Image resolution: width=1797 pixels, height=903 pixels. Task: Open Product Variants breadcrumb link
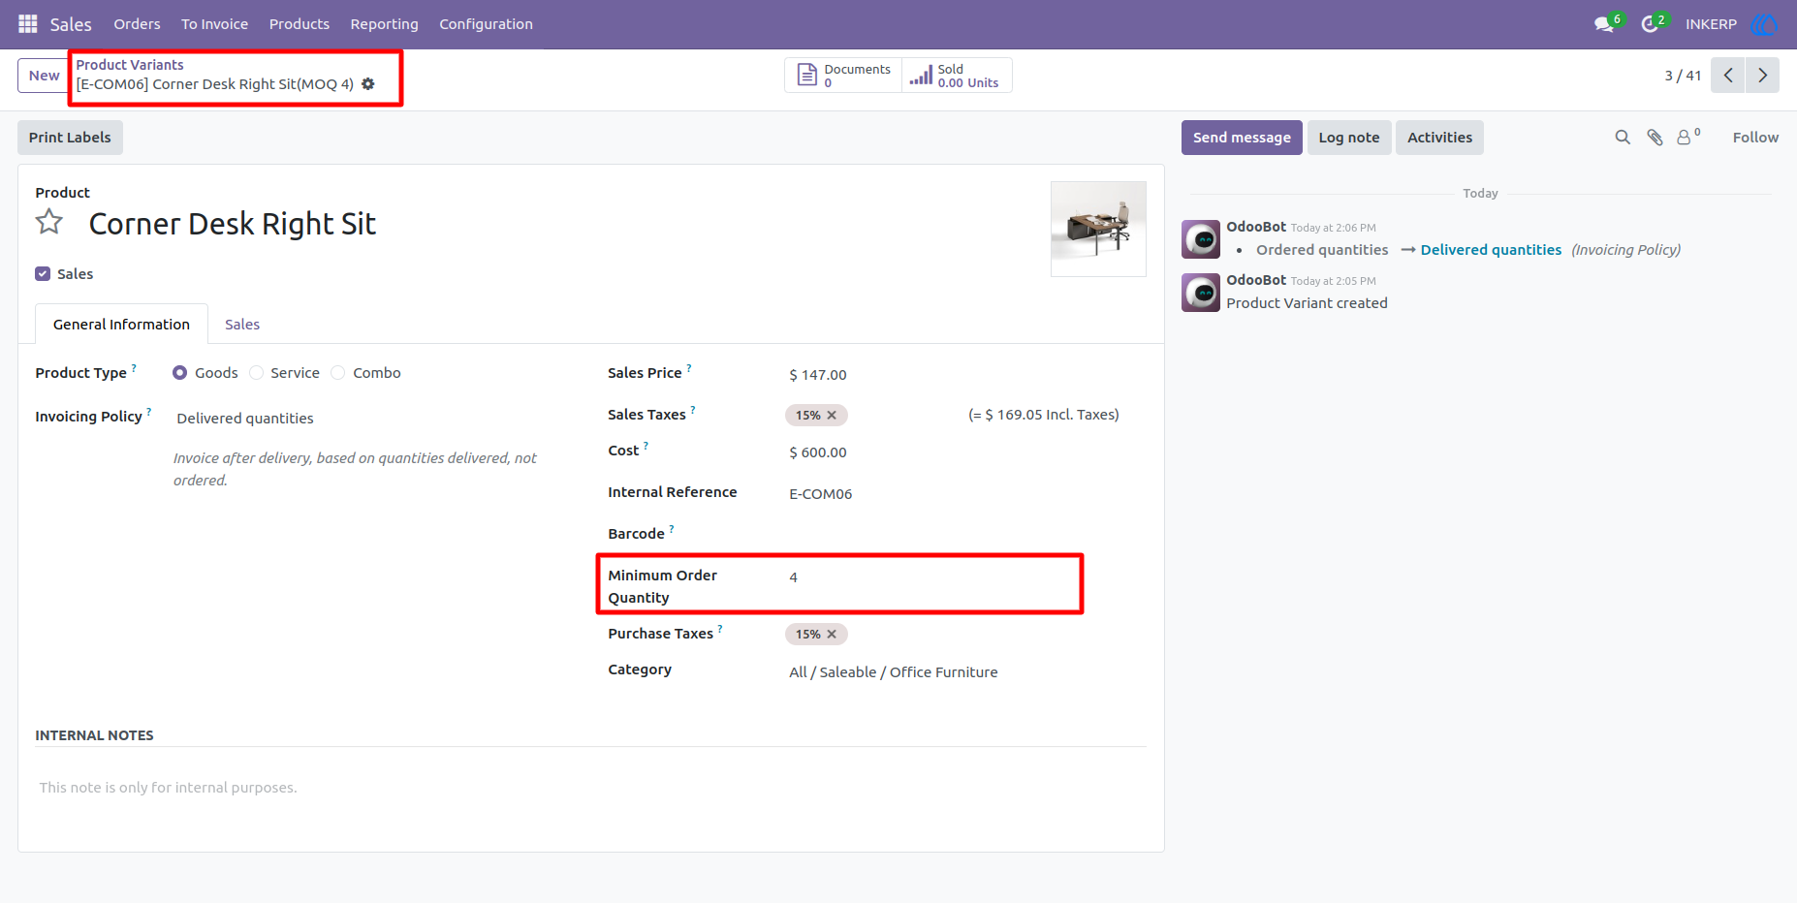click(130, 65)
